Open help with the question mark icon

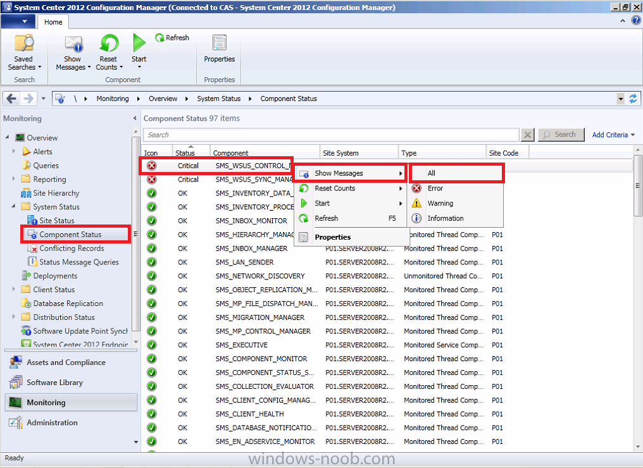click(x=635, y=20)
